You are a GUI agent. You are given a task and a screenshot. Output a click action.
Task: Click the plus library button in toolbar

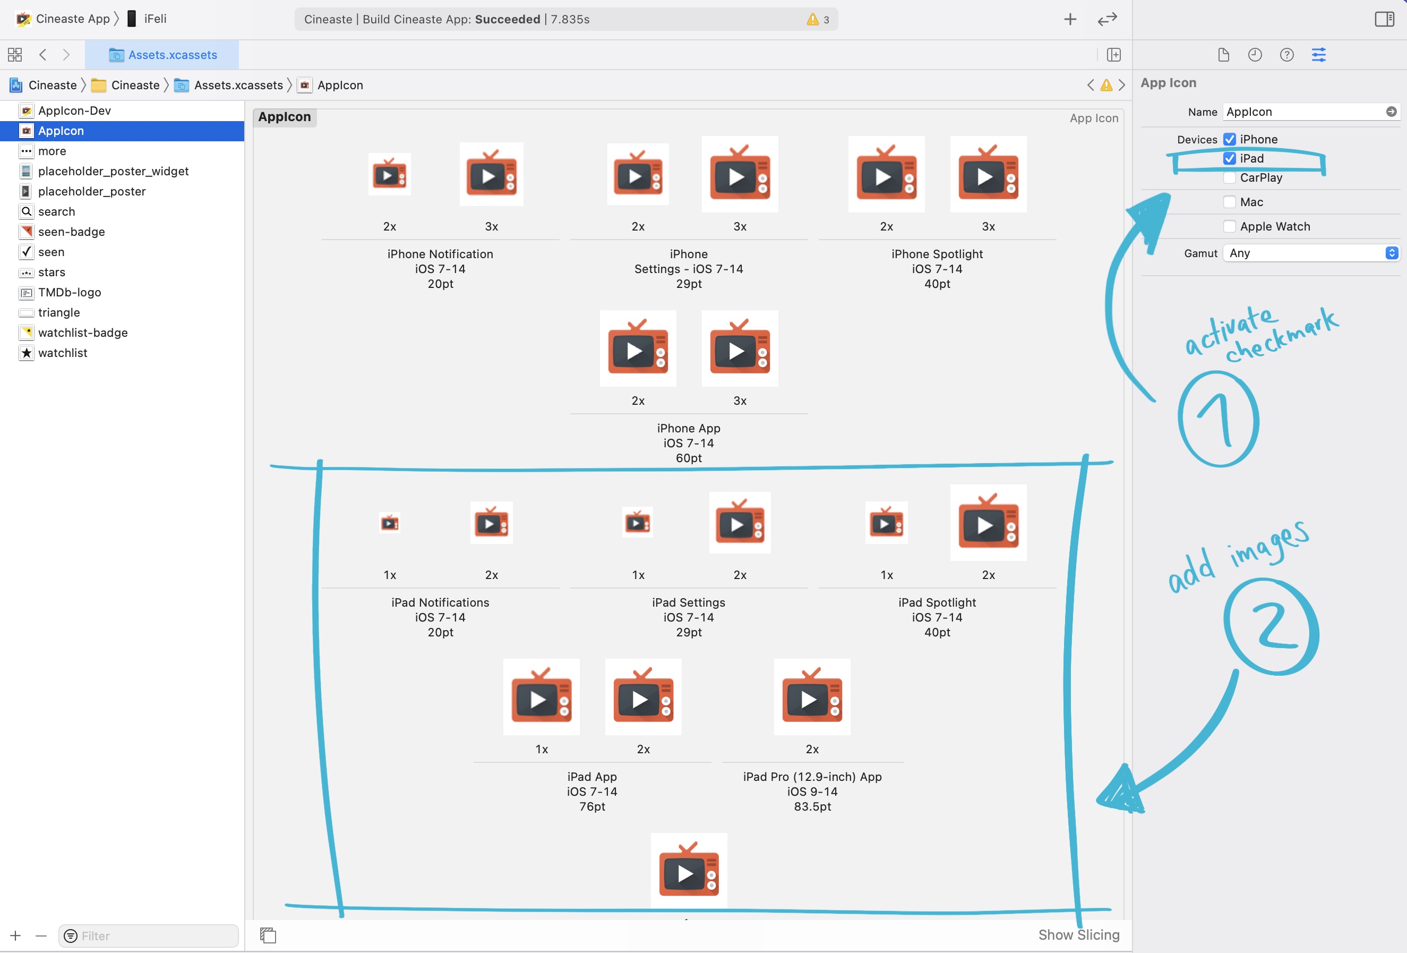[x=1070, y=19]
